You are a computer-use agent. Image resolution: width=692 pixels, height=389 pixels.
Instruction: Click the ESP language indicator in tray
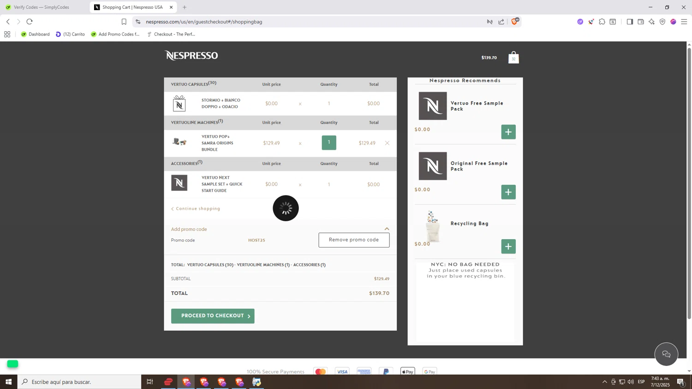(641, 382)
